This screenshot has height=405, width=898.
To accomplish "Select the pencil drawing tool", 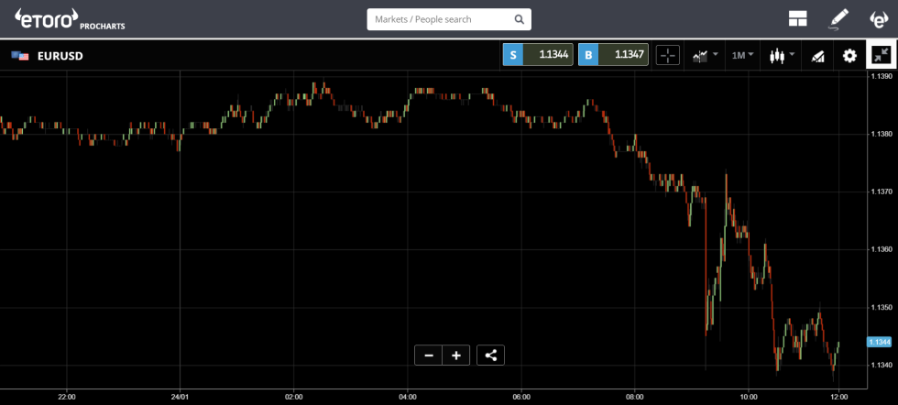I will coord(838,18).
